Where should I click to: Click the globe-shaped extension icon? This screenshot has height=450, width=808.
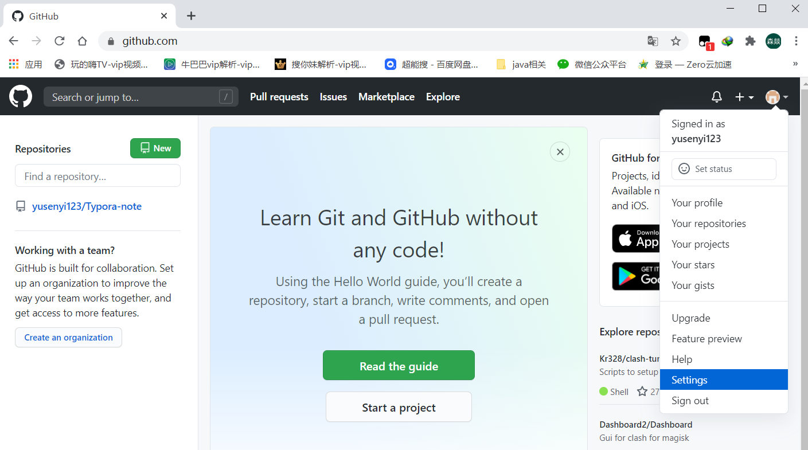click(x=727, y=41)
